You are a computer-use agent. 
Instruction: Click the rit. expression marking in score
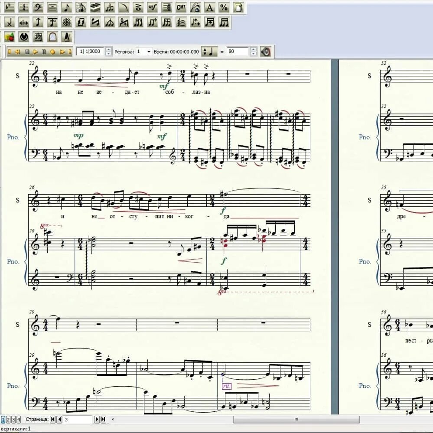[x=226, y=386]
